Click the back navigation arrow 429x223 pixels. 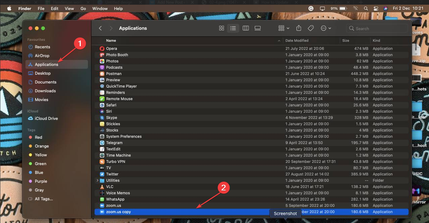tap(100, 28)
